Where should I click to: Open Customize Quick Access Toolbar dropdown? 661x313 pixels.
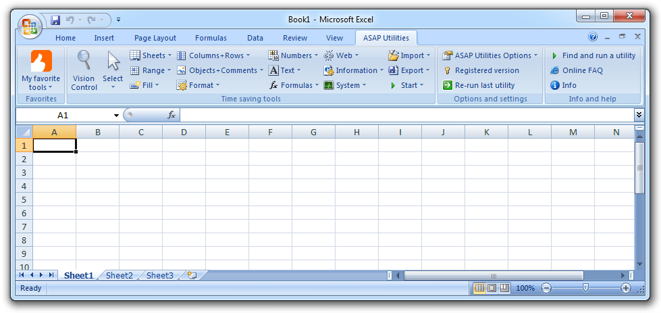pyautogui.click(x=118, y=20)
